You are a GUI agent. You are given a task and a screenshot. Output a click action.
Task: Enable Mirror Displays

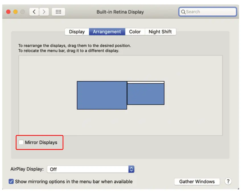click(21, 142)
